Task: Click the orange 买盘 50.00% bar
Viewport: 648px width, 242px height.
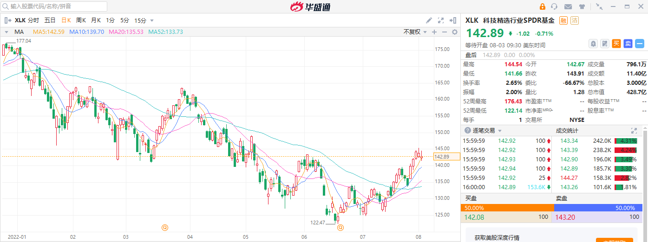Action: point(507,208)
